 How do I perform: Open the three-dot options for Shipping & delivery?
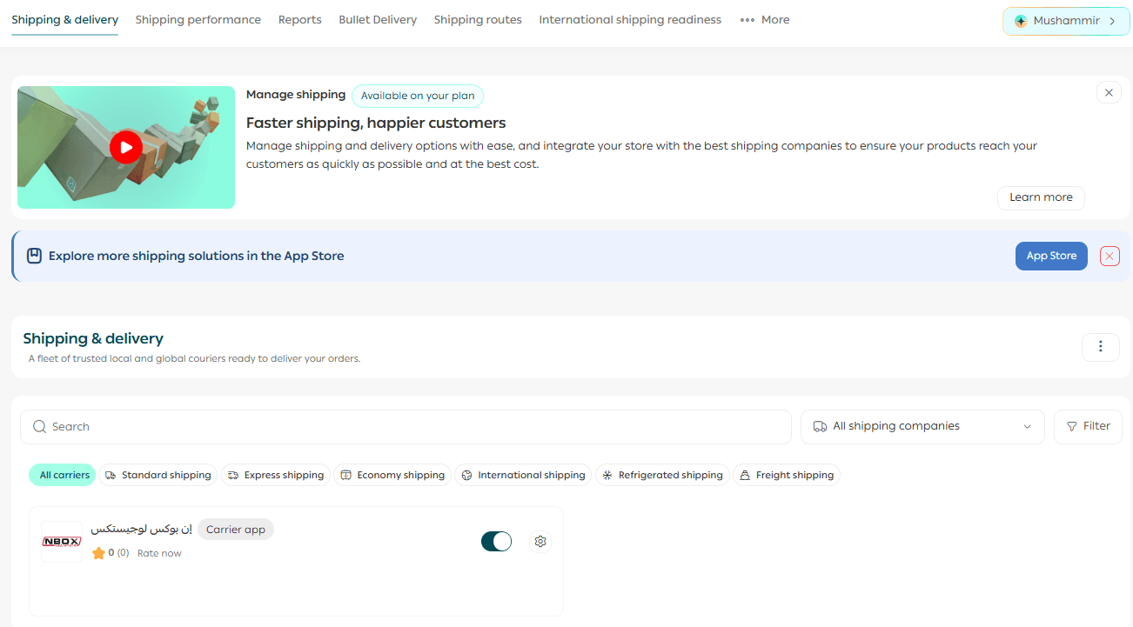click(1101, 346)
